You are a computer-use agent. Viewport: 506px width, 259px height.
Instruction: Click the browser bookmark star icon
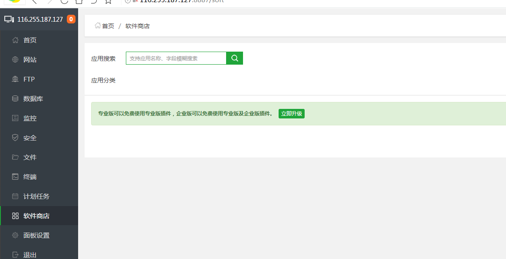pos(108,1)
